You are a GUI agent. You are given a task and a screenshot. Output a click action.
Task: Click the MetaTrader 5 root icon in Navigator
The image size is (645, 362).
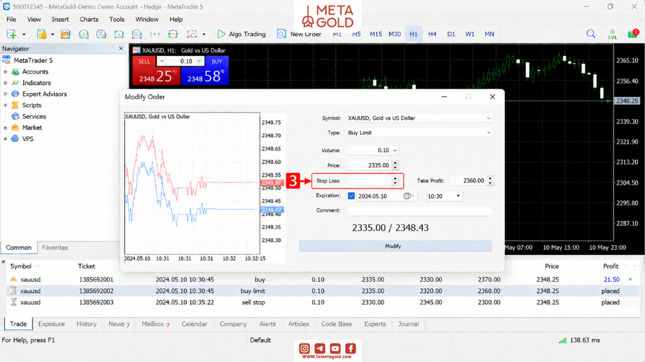6,60
